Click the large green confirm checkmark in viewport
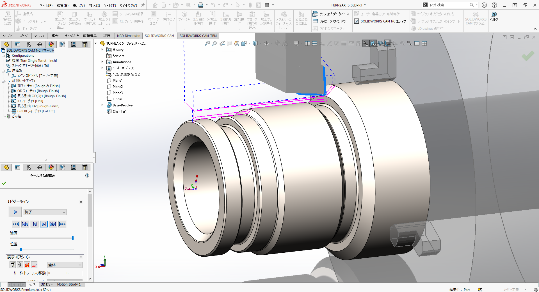 coord(528,56)
